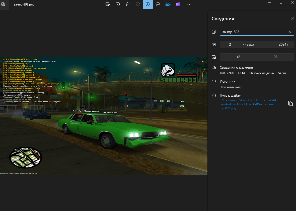
Task: Rotate the image using the rotate icon
Action: coord(118,4)
